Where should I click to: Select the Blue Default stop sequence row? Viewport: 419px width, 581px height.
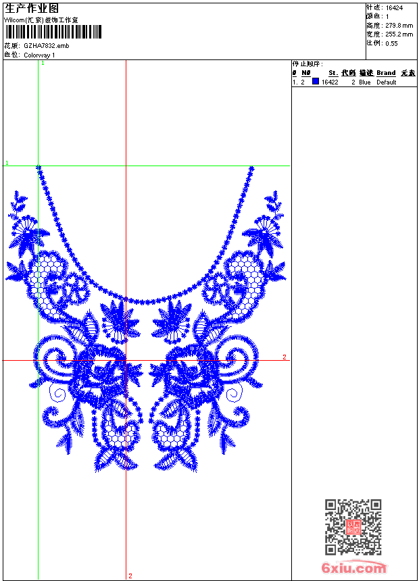(x=354, y=82)
